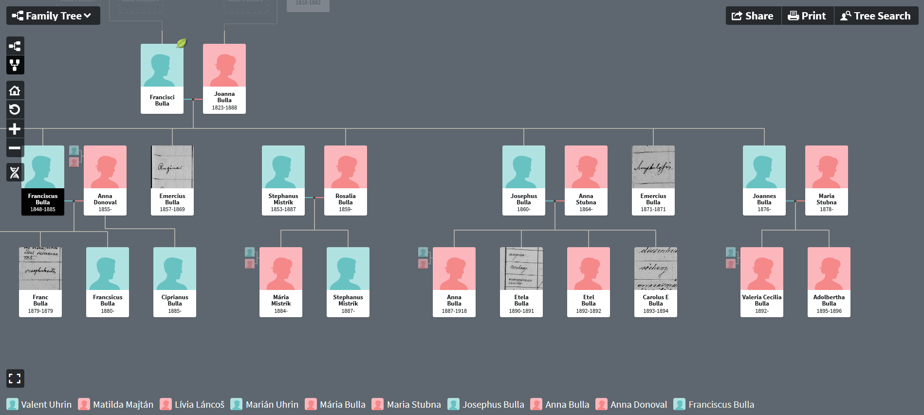Open the Family Tree dropdown menu
Screen dimensions: 924x415
click(53, 16)
